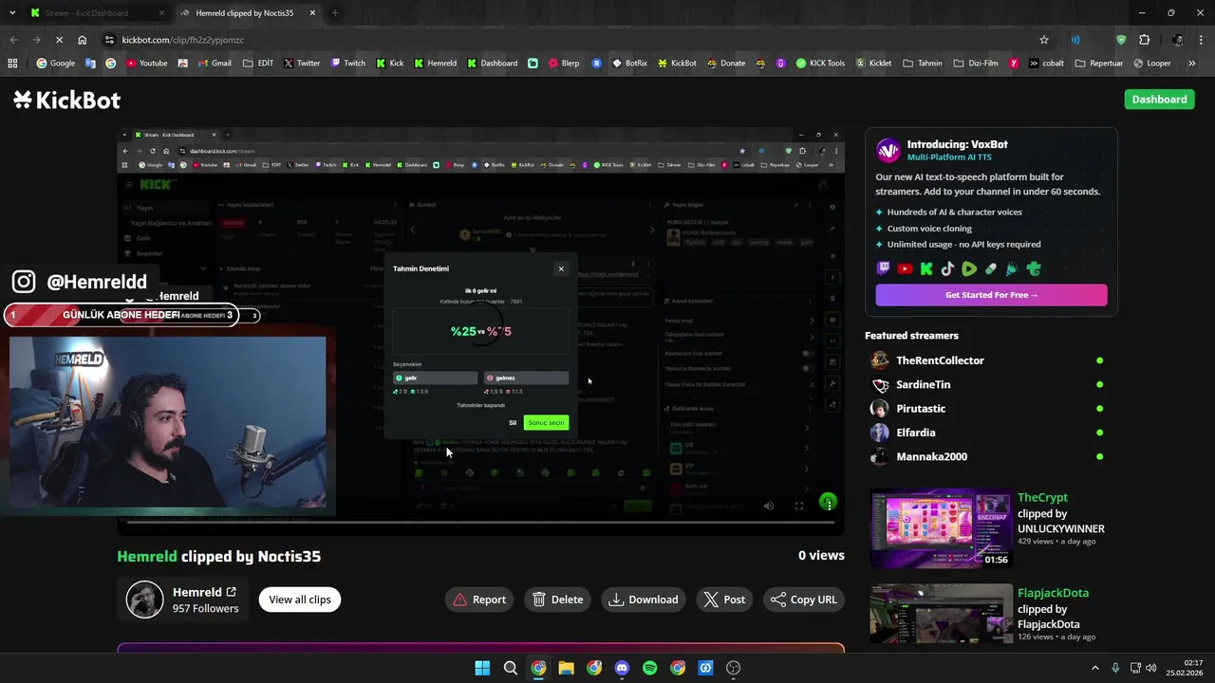Expand the EDIT bookmarks folder
The image size is (1215, 683).
click(258, 64)
